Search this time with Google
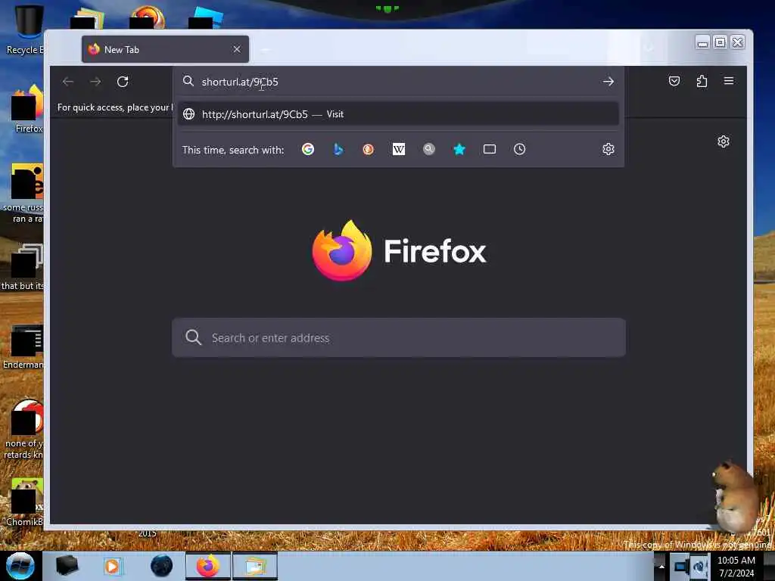The width and height of the screenshot is (775, 581). pos(308,149)
